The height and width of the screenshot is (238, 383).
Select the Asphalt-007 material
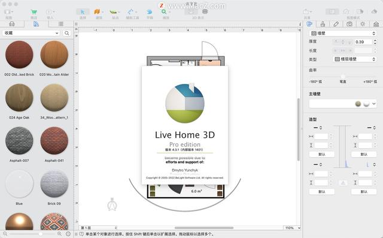19,141
